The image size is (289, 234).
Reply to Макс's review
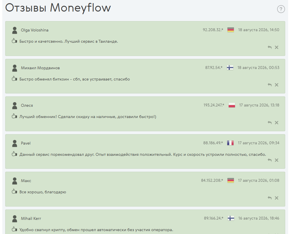click(x=270, y=198)
